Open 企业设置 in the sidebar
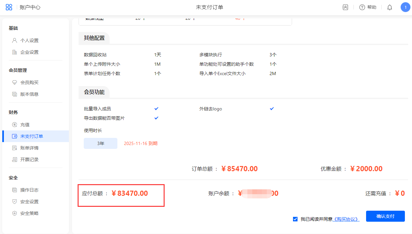The width and height of the screenshot is (412, 234). pyautogui.click(x=29, y=52)
